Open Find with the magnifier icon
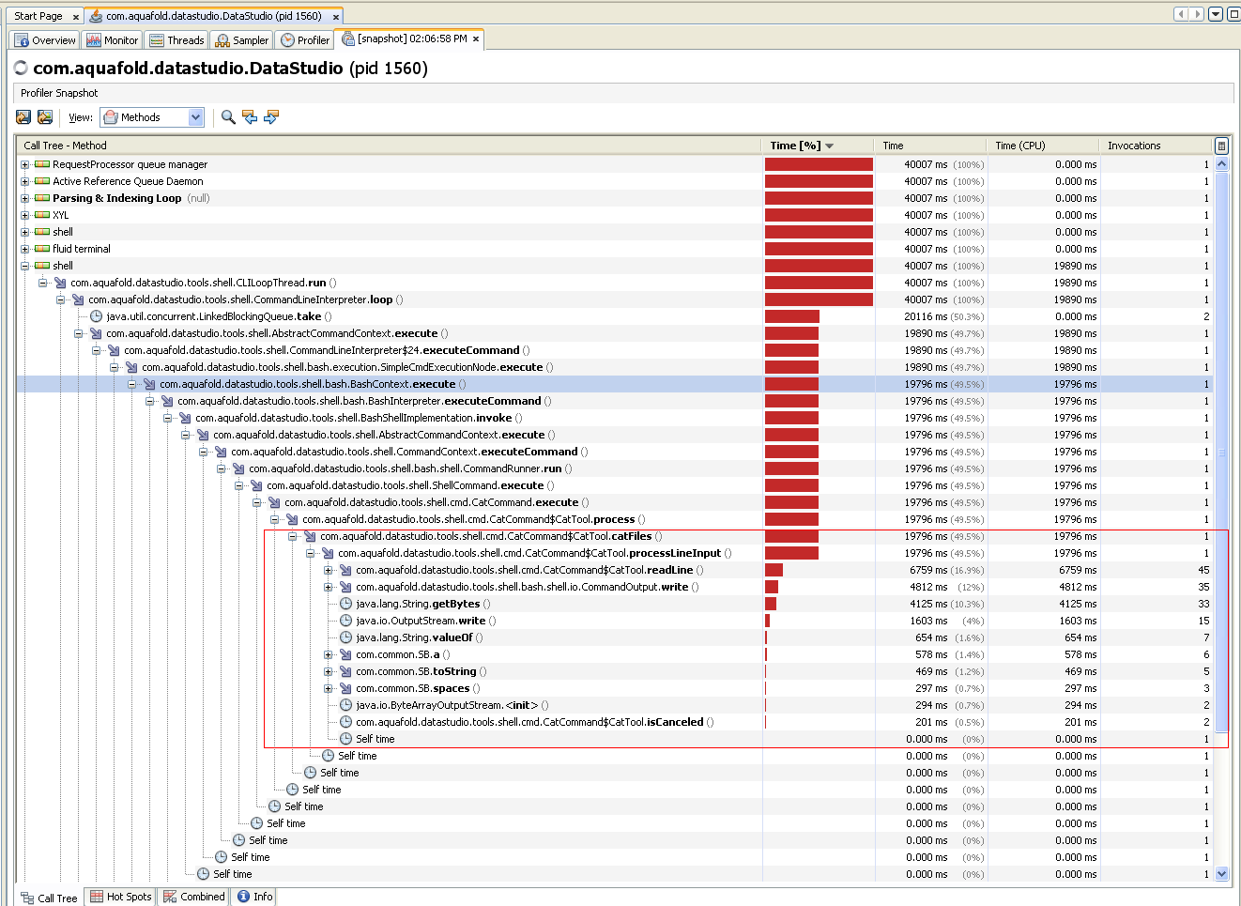This screenshot has height=906, width=1241. 228,117
